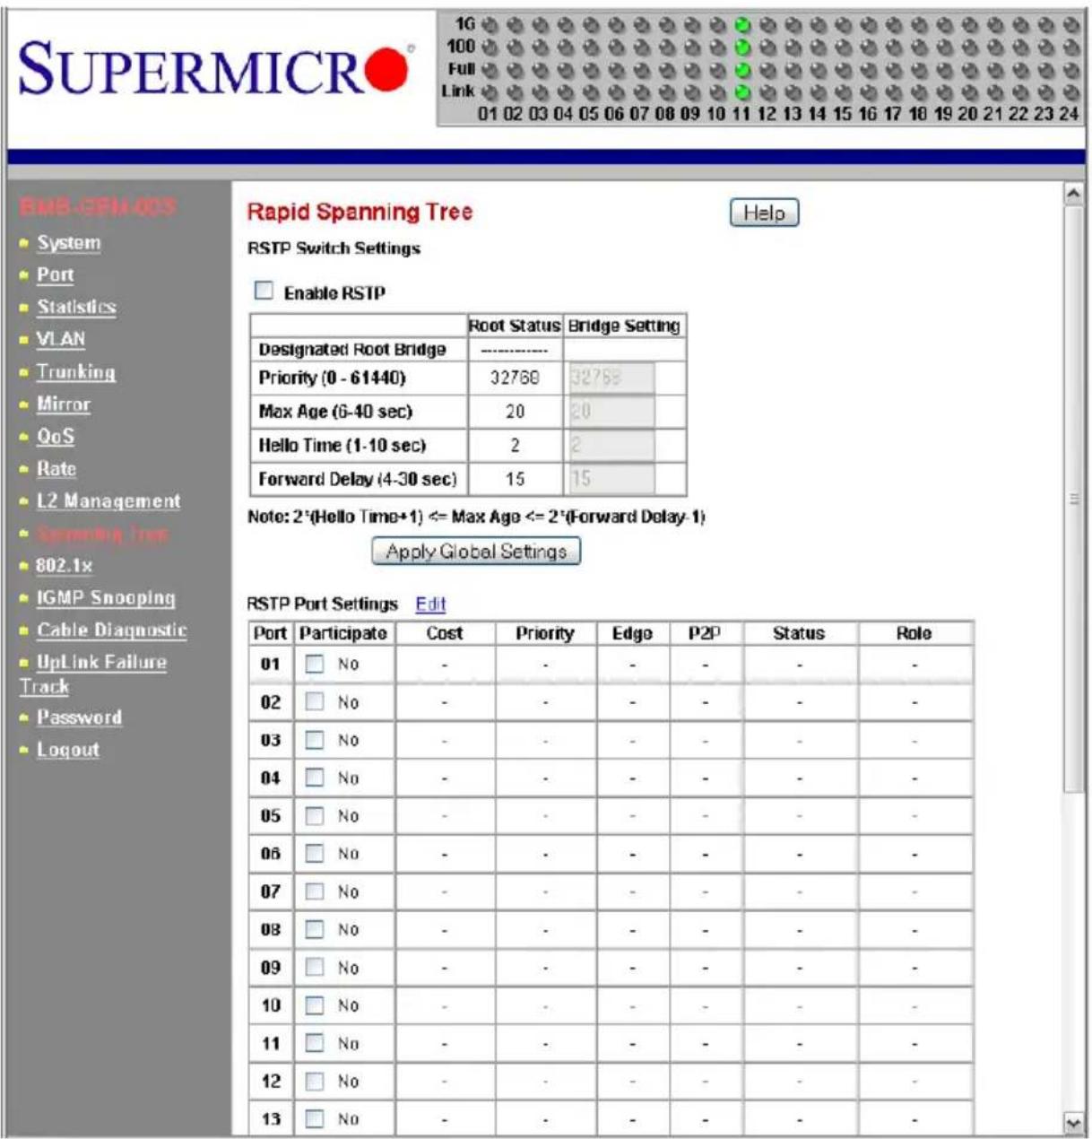Click the Bridge Setting Max Age field
Viewport: 1092px width, 1139px height.
coord(611,412)
